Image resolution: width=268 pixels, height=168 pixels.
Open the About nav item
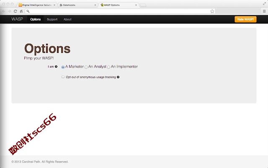(x=67, y=19)
